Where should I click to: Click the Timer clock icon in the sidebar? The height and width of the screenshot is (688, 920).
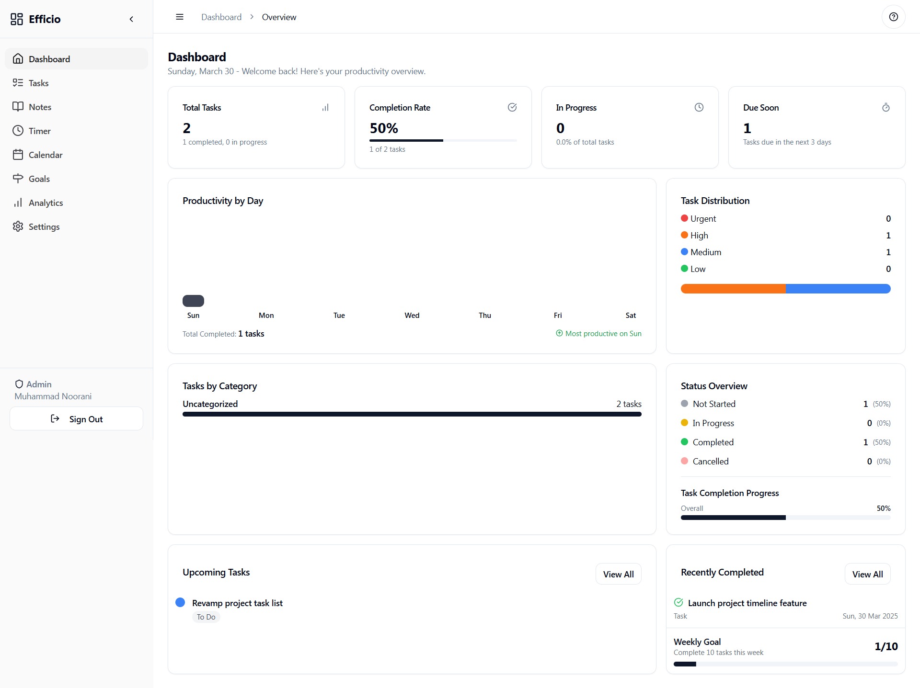pos(18,130)
